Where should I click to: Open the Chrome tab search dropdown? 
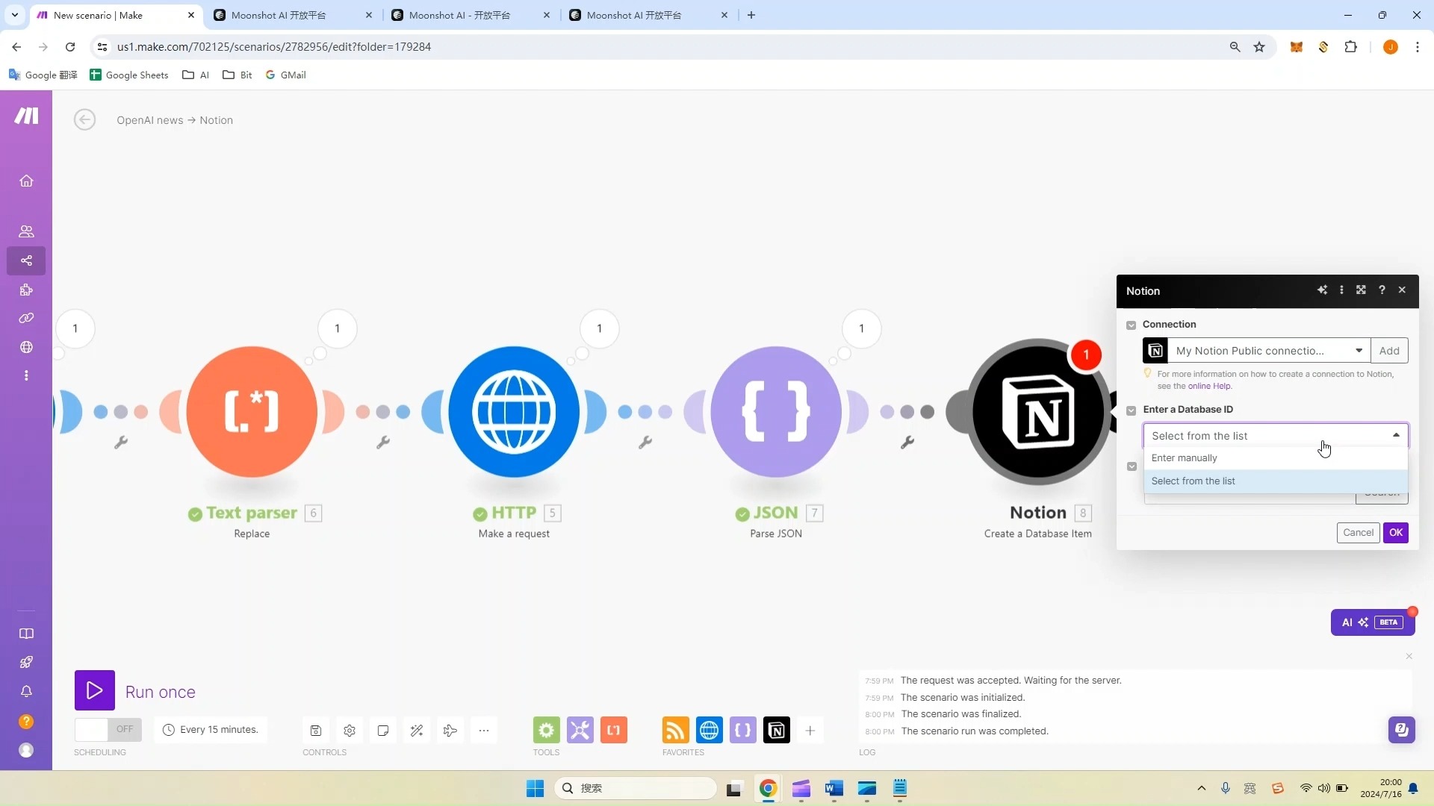[14, 15]
